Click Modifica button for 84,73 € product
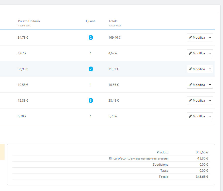Screen dimensions: 223x191 [x=197, y=38]
